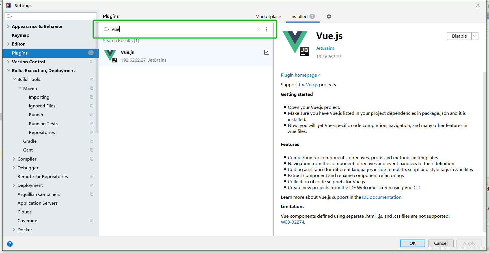Click the project-level icon beside Build Tools
This screenshot has height=253, width=489.
click(91, 79)
